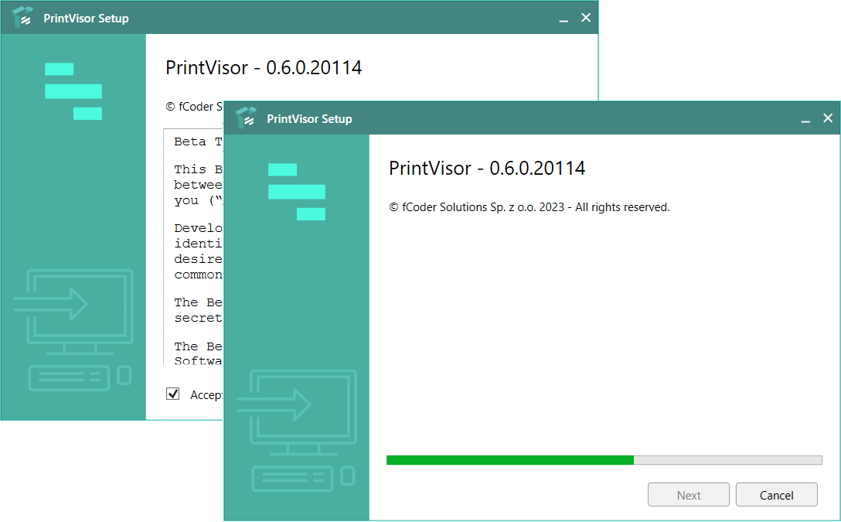
Task: Click the back window's PrintVisor Setup title text
Action: point(86,19)
